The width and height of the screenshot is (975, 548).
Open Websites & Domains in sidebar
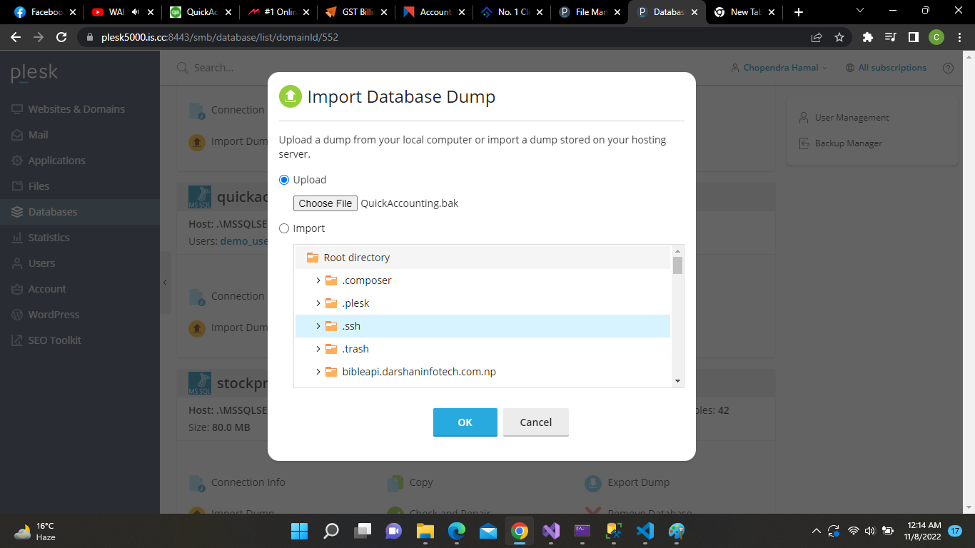coord(76,109)
